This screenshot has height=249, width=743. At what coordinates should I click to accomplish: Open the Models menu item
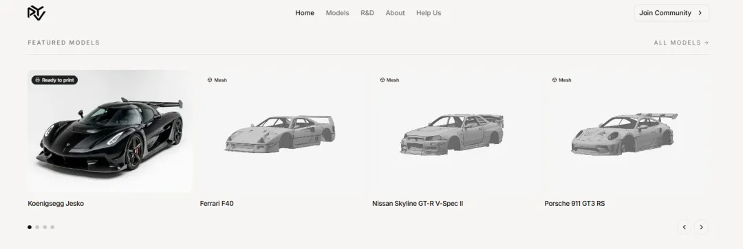tap(337, 13)
